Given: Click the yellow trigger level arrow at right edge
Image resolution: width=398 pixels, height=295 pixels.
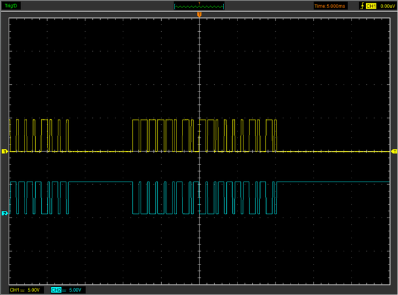Looking at the screenshot, I should [394, 151].
